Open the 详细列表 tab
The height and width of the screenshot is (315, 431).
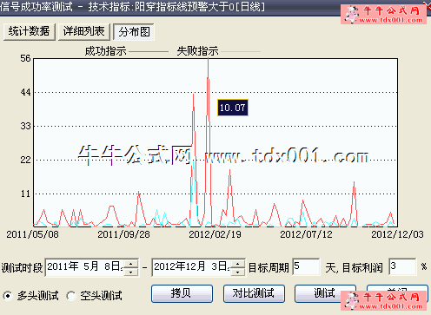click(84, 31)
